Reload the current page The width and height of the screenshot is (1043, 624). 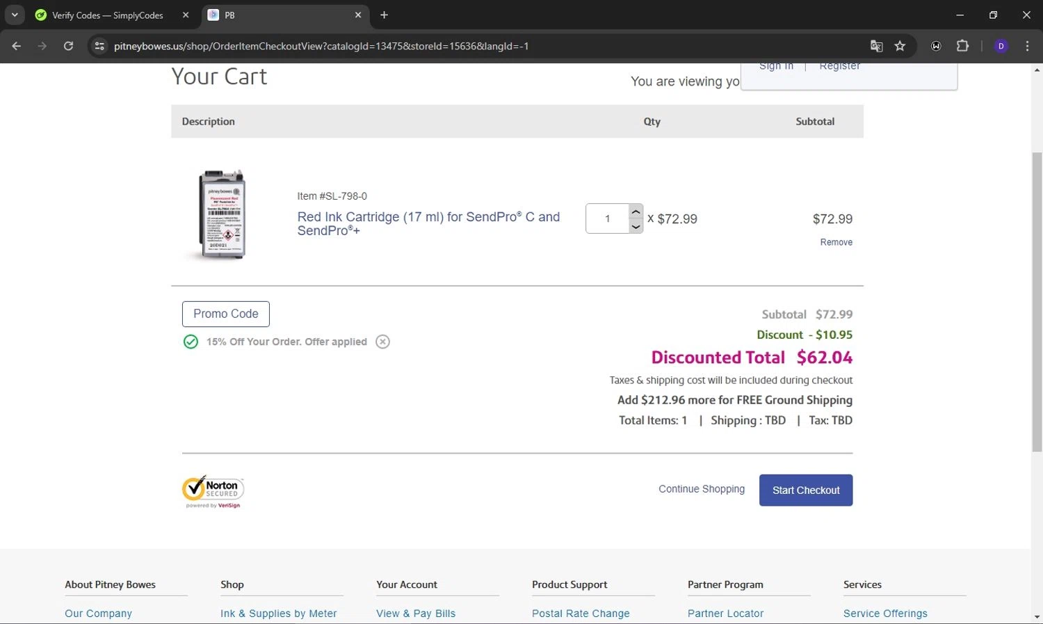pos(68,46)
